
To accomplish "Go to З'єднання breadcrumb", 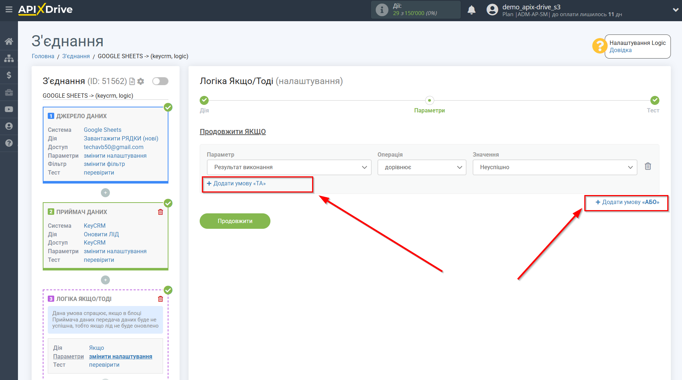I will tap(76, 56).
